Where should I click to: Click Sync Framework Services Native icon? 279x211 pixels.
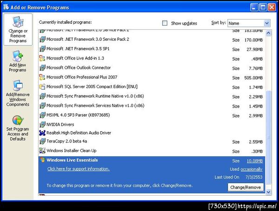[42, 106]
